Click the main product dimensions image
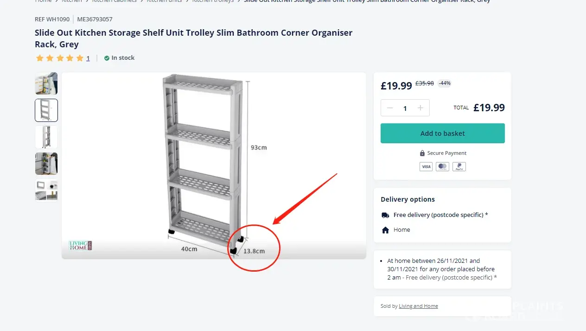 214,165
